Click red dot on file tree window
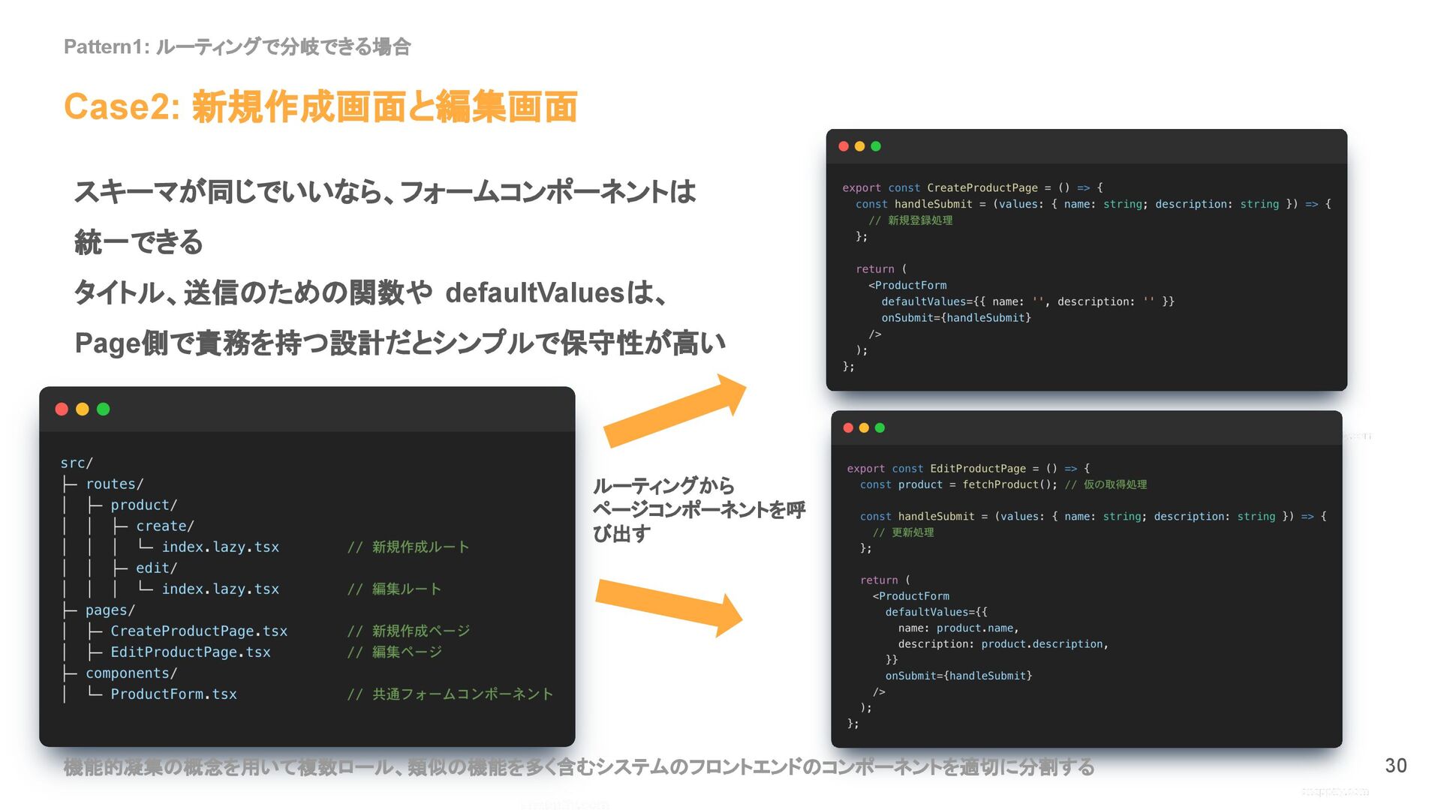 (62, 409)
